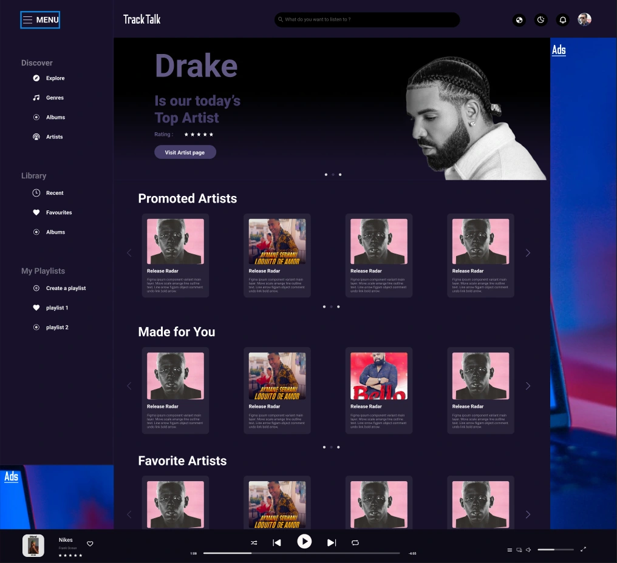Open the globe language icon

click(519, 19)
